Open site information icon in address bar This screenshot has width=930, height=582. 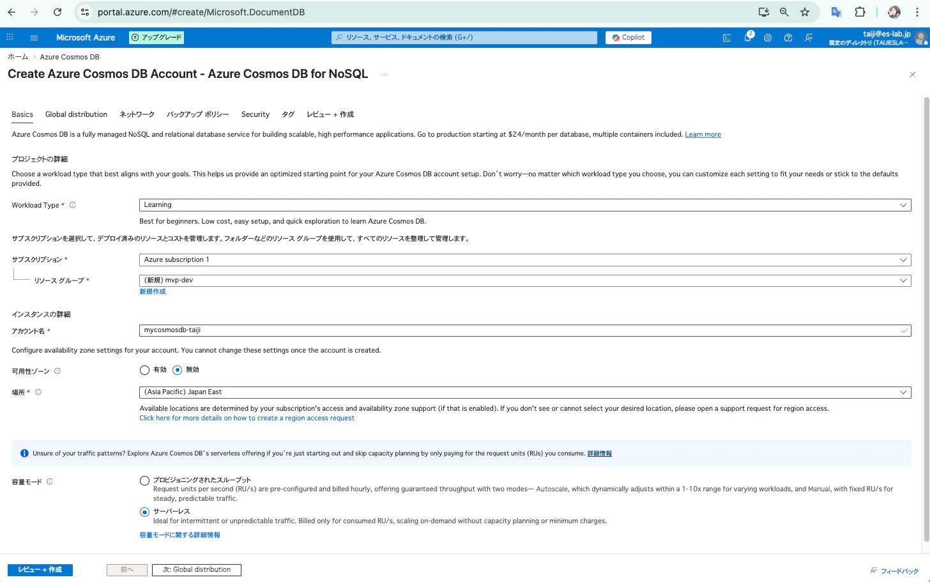point(85,12)
